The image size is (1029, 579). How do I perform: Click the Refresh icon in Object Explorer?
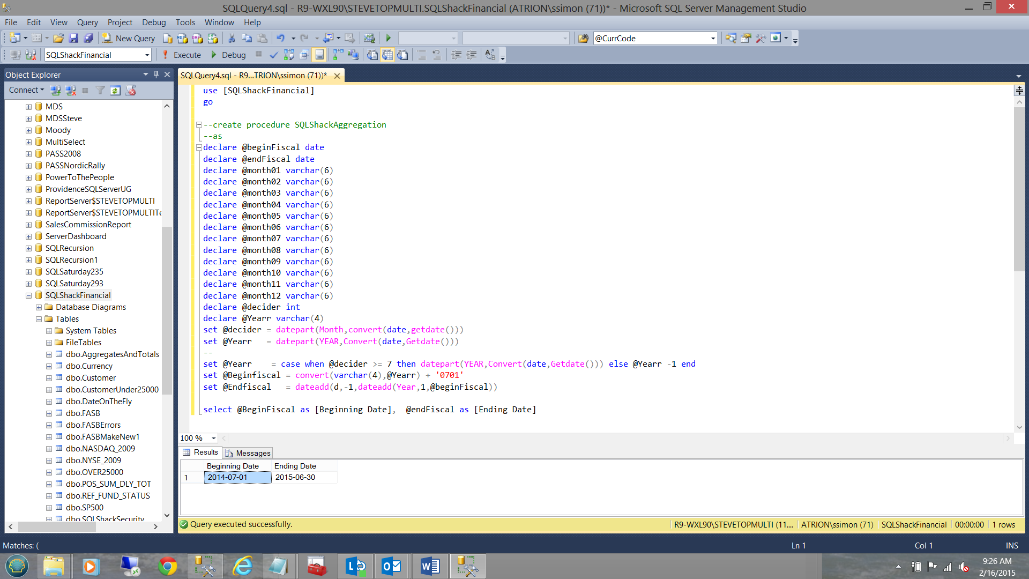(x=115, y=90)
